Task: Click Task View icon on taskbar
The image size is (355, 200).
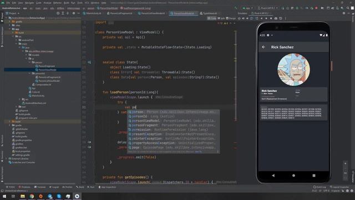Action: click(x=13, y=196)
